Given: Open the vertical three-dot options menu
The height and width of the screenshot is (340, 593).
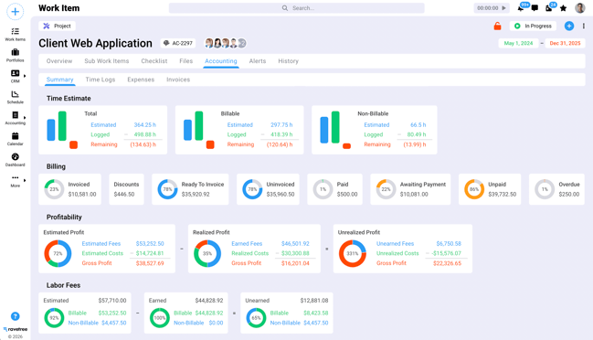Looking at the screenshot, I should (x=584, y=26).
